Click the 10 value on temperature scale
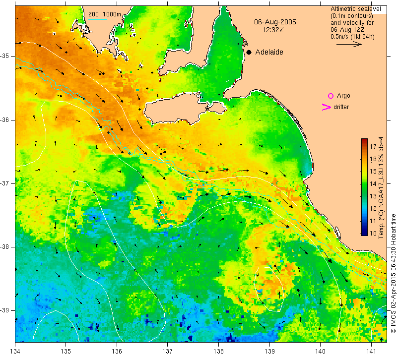This screenshot has height=357, width=397. [373, 233]
